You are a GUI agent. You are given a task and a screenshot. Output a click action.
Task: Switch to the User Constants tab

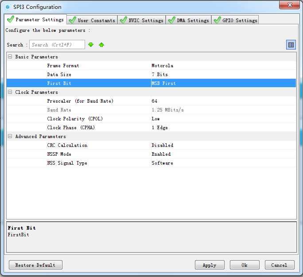tap(92, 20)
